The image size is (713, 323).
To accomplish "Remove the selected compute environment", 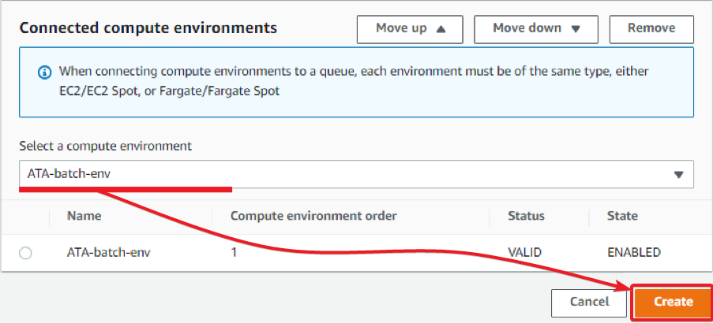I will click(x=651, y=29).
